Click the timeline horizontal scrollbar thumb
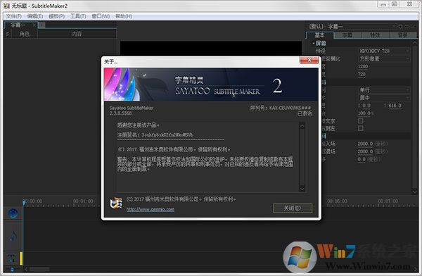The image size is (422, 276). [x=39, y=269]
